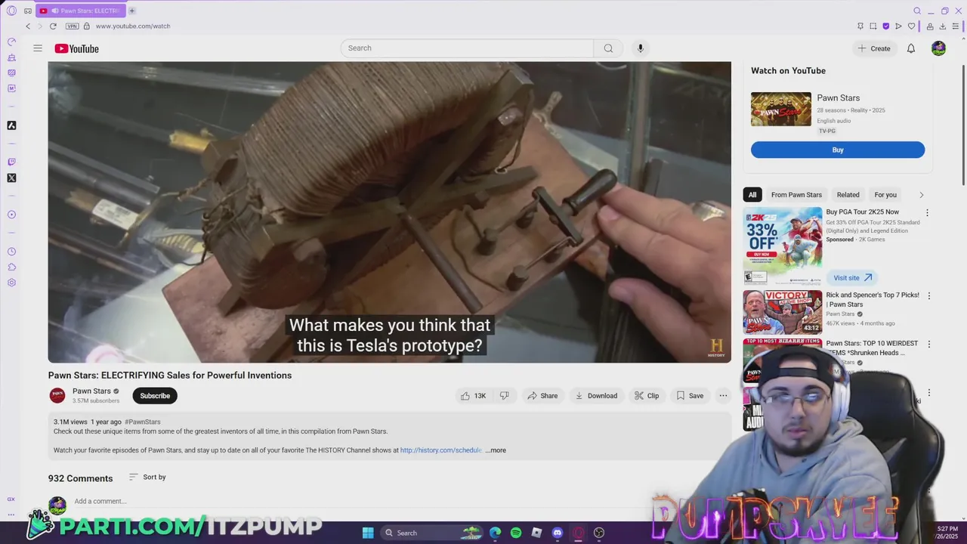Open Spotify from the taskbar

click(x=516, y=533)
